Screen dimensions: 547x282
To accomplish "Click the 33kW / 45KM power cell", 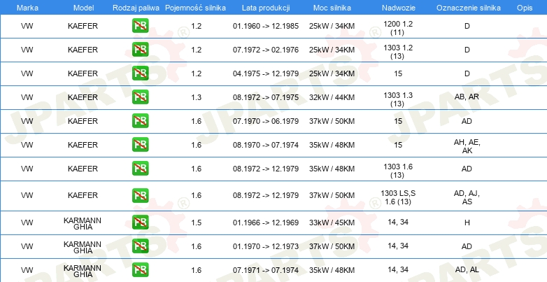I will (x=332, y=223).
